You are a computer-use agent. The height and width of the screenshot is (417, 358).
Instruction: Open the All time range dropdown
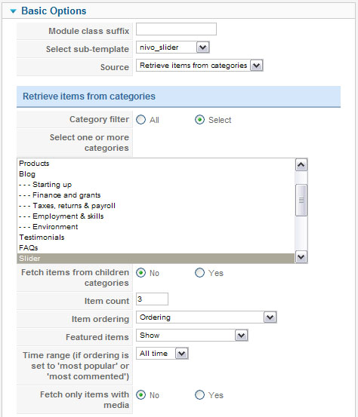pos(162,354)
